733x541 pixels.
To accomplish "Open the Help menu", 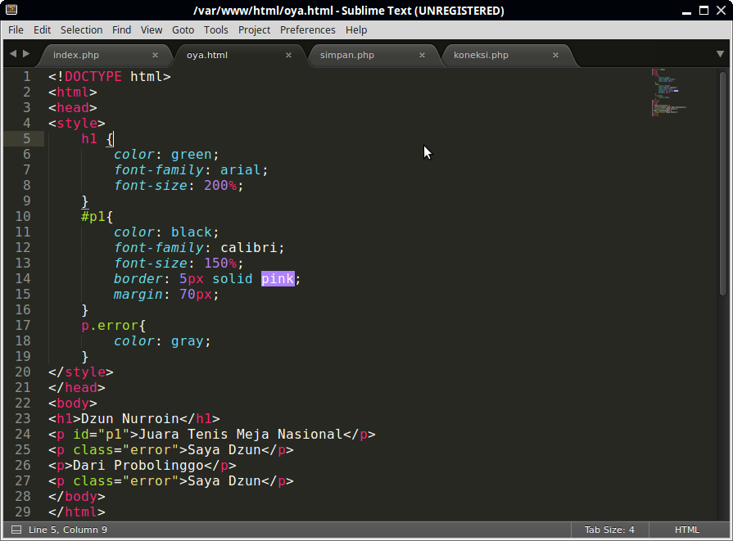I will pos(356,30).
